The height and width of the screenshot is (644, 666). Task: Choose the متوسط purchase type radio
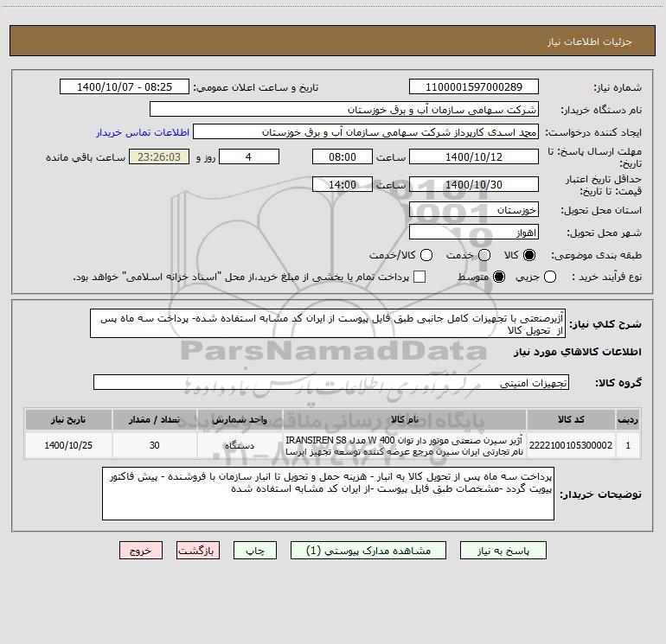click(499, 277)
